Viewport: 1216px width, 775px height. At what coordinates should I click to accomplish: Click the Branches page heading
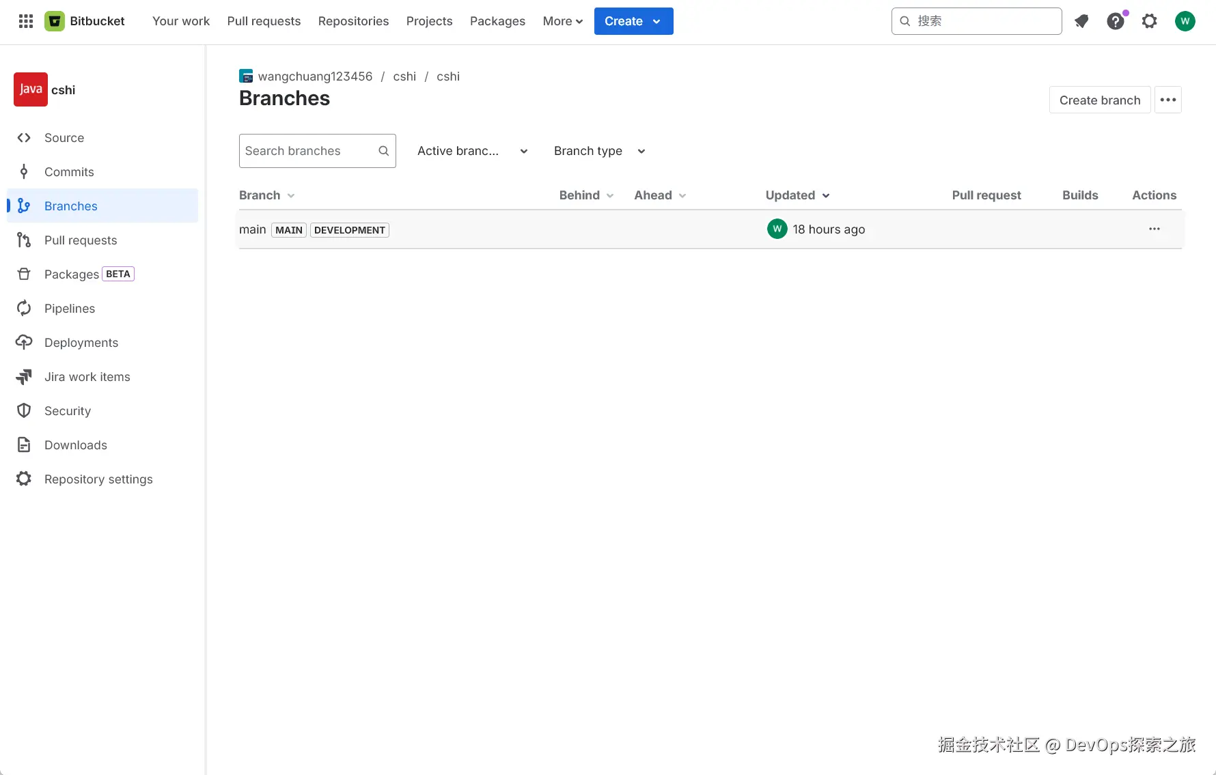[x=284, y=98]
